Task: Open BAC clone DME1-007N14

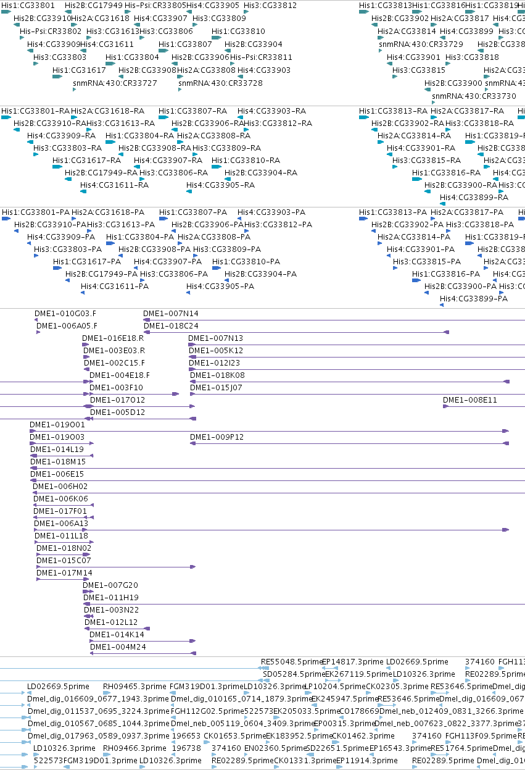Action: 171,314
